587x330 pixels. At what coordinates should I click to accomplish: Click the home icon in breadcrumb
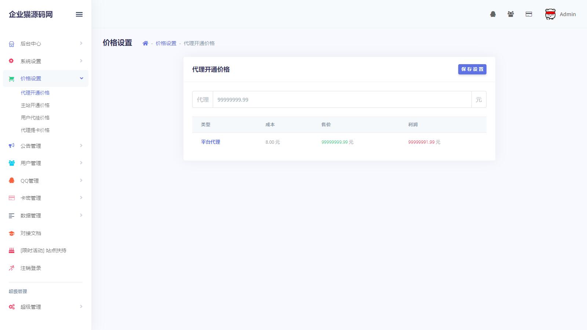pyautogui.click(x=145, y=43)
